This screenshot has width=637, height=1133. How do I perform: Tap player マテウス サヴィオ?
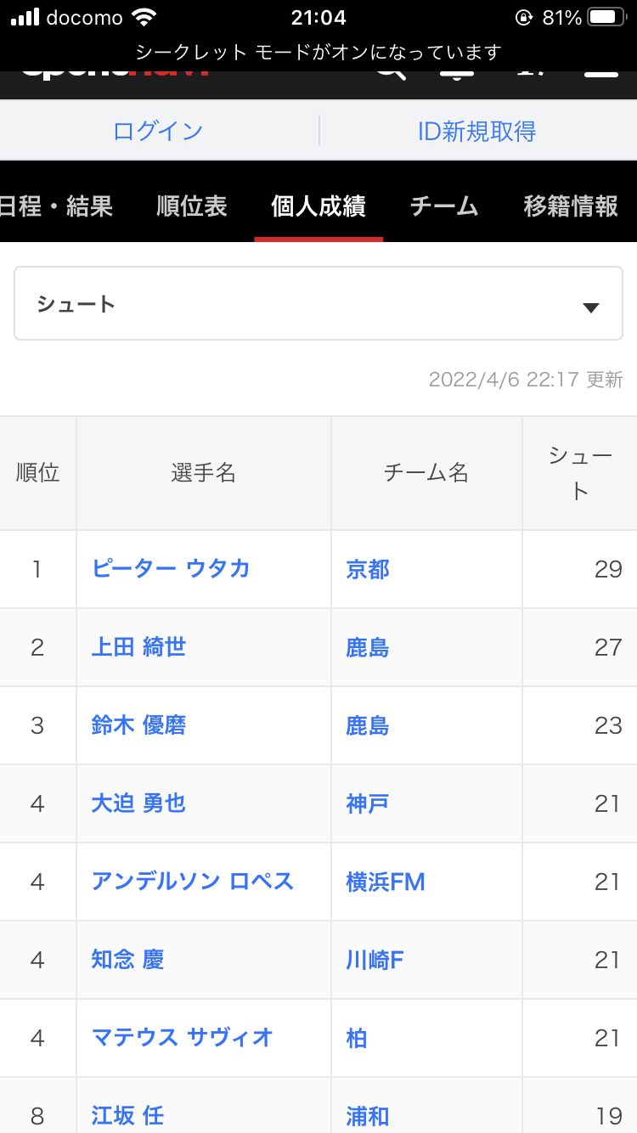[183, 1038]
